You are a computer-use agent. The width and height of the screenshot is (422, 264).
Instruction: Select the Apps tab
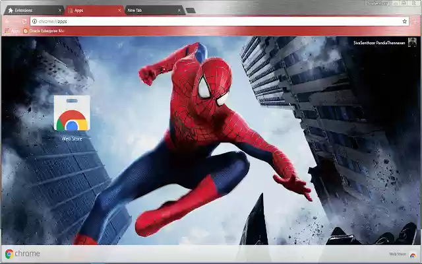tap(94, 11)
